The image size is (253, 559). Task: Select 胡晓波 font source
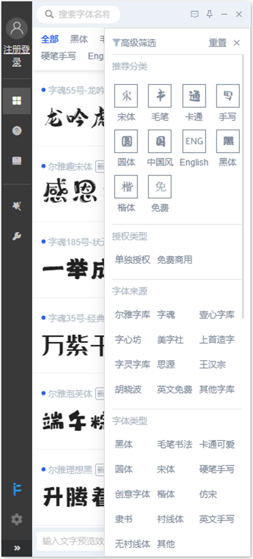[x=129, y=390]
